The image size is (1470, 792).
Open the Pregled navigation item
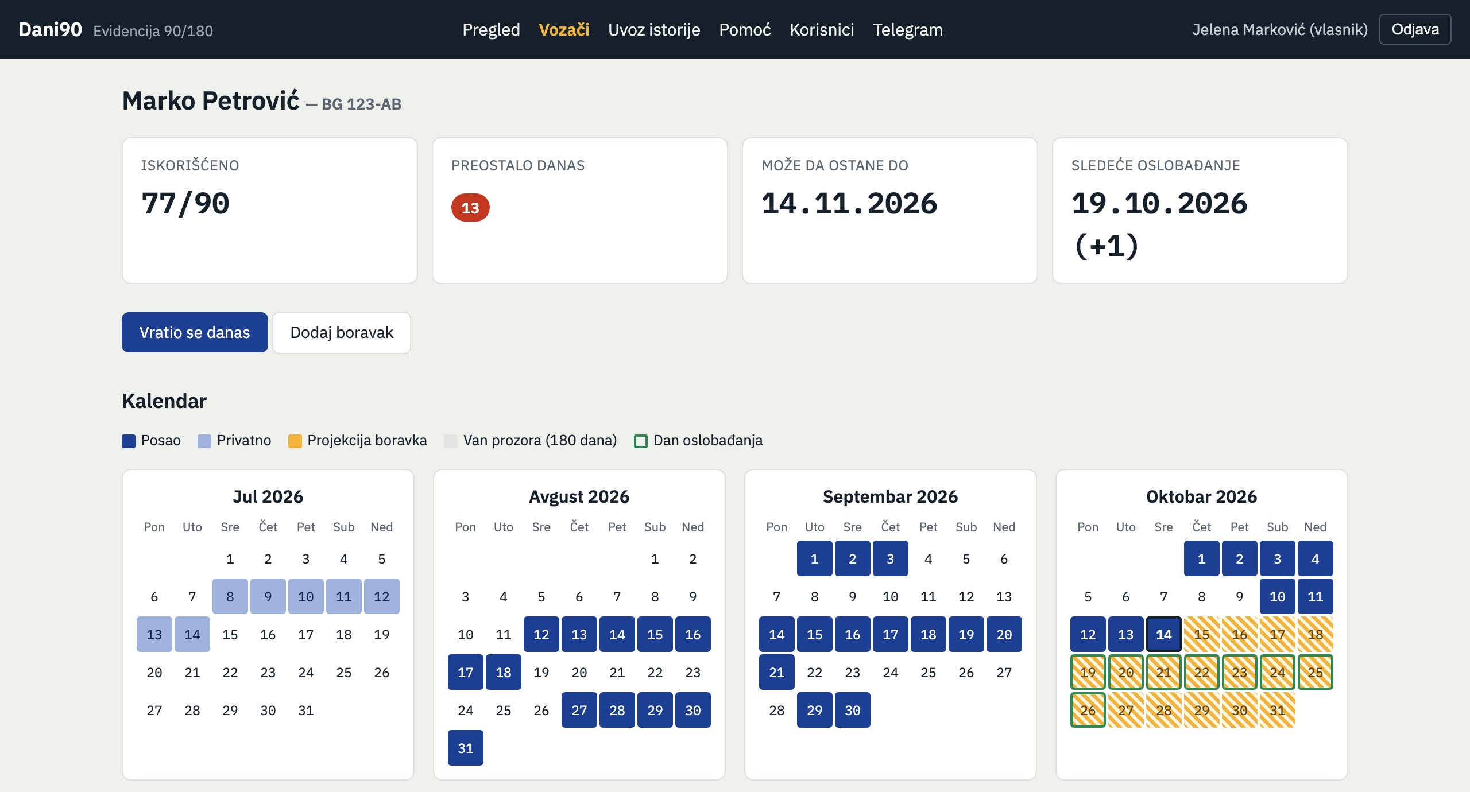click(x=491, y=29)
